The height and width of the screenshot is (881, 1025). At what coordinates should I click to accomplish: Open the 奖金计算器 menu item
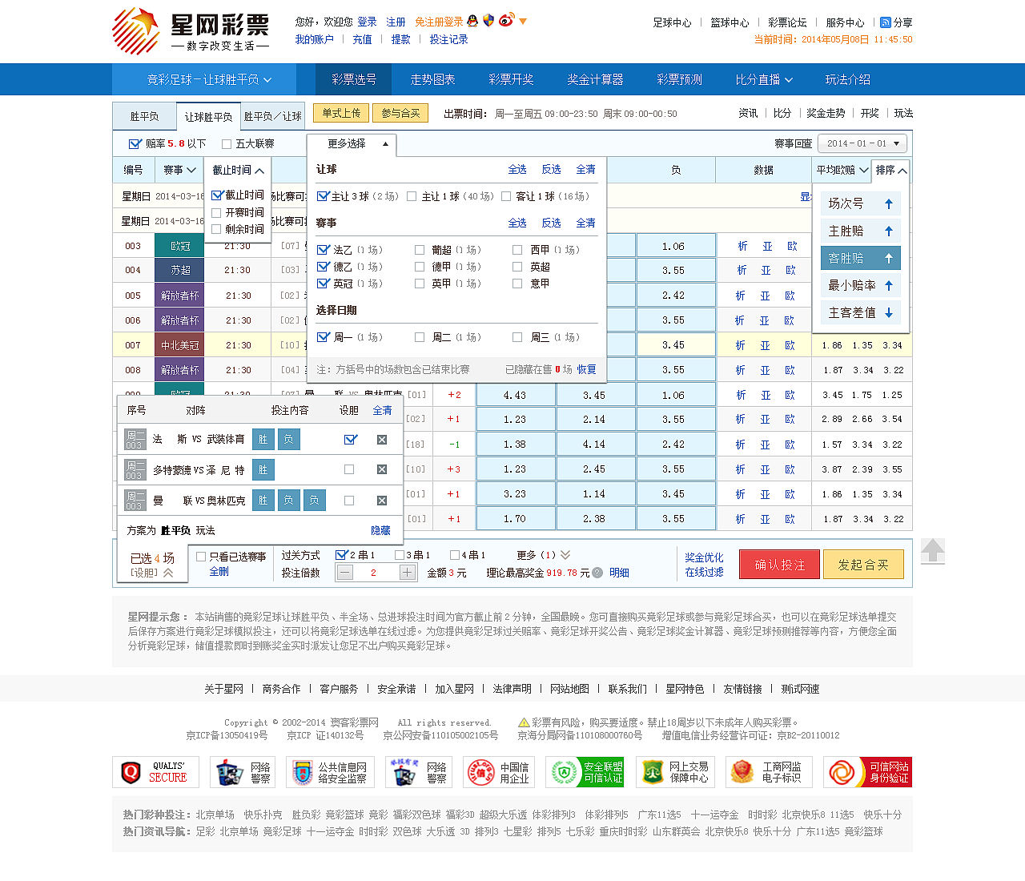pyautogui.click(x=593, y=79)
